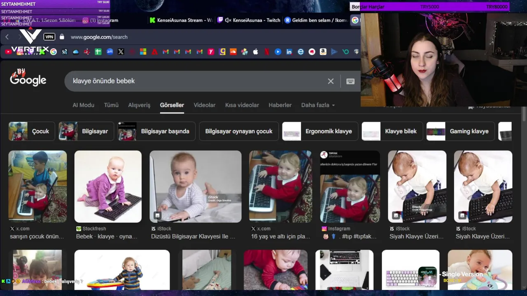Open the colorful pinwheel bookmark icon
Image resolution: width=527 pixels, height=296 pixels.
click(x=245, y=52)
